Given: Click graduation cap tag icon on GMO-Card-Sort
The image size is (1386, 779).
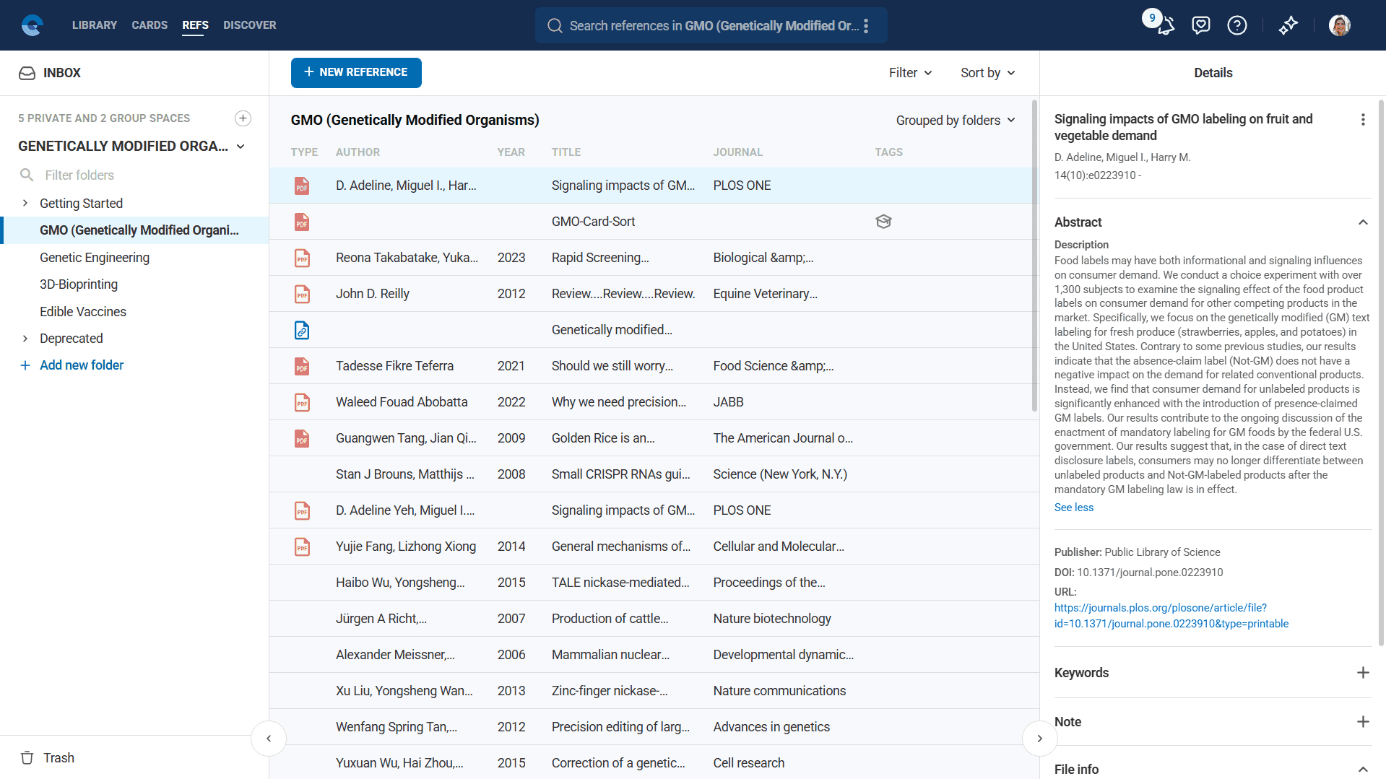Looking at the screenshot, I should click(x=883, y=222).
